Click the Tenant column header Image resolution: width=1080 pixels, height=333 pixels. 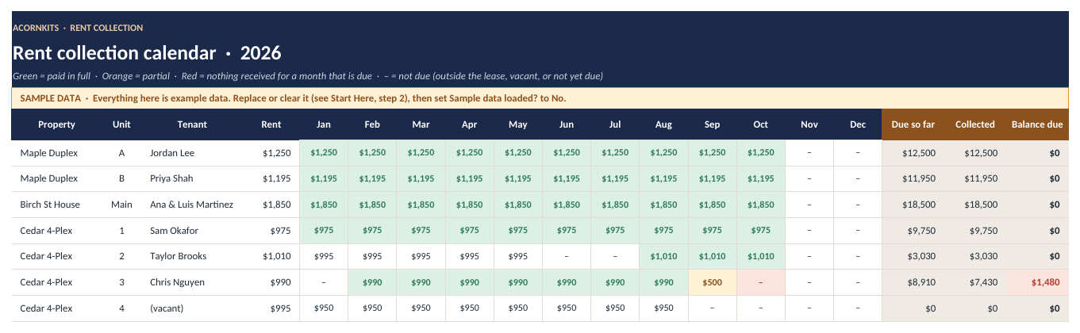coord(192,124)
